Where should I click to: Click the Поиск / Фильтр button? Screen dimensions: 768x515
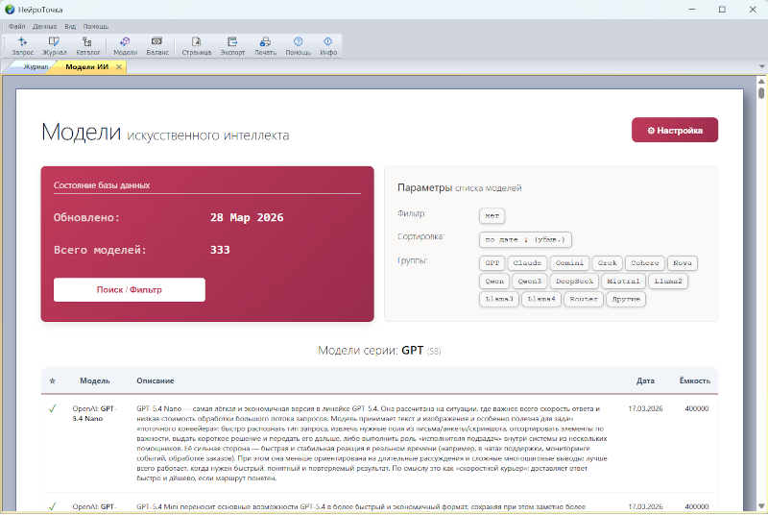[x=130, y=289]
